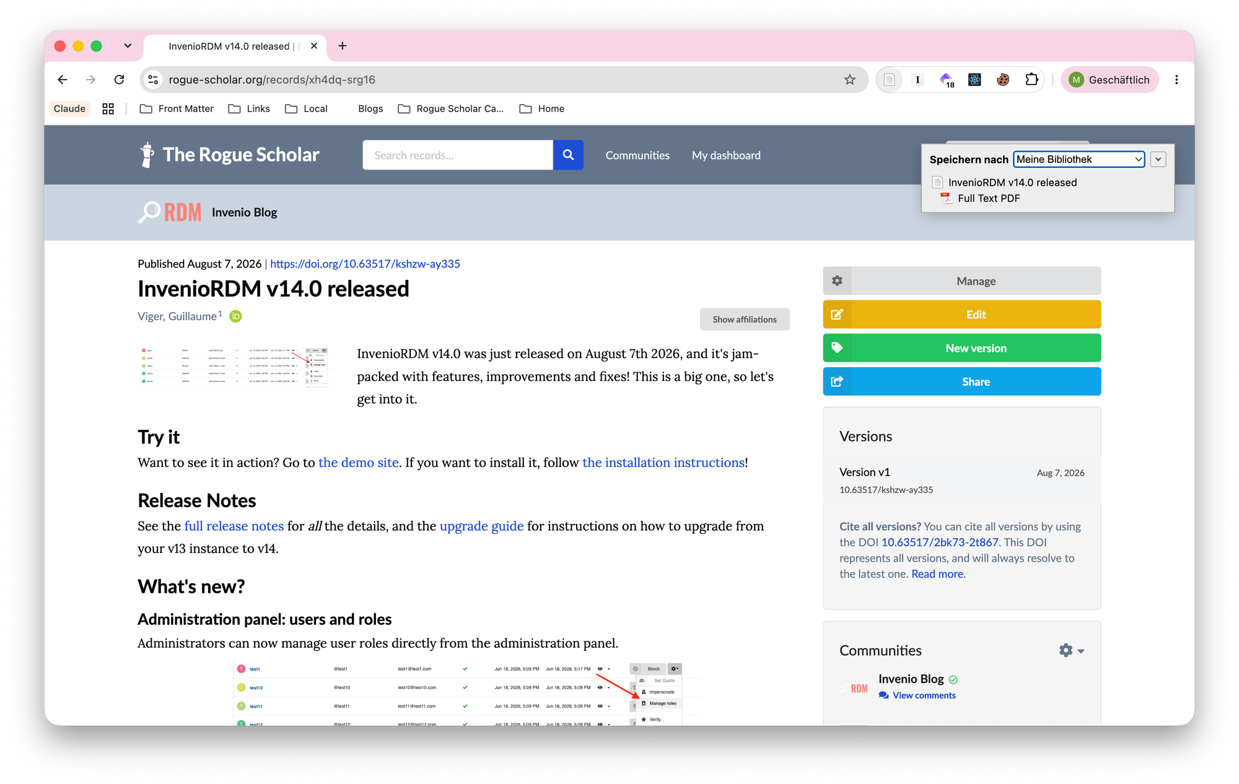This screenshot has height=784, width=1239.
Task: Expand the arrow beside Meine Bibliothek selector
Action: coord(1158,159)
